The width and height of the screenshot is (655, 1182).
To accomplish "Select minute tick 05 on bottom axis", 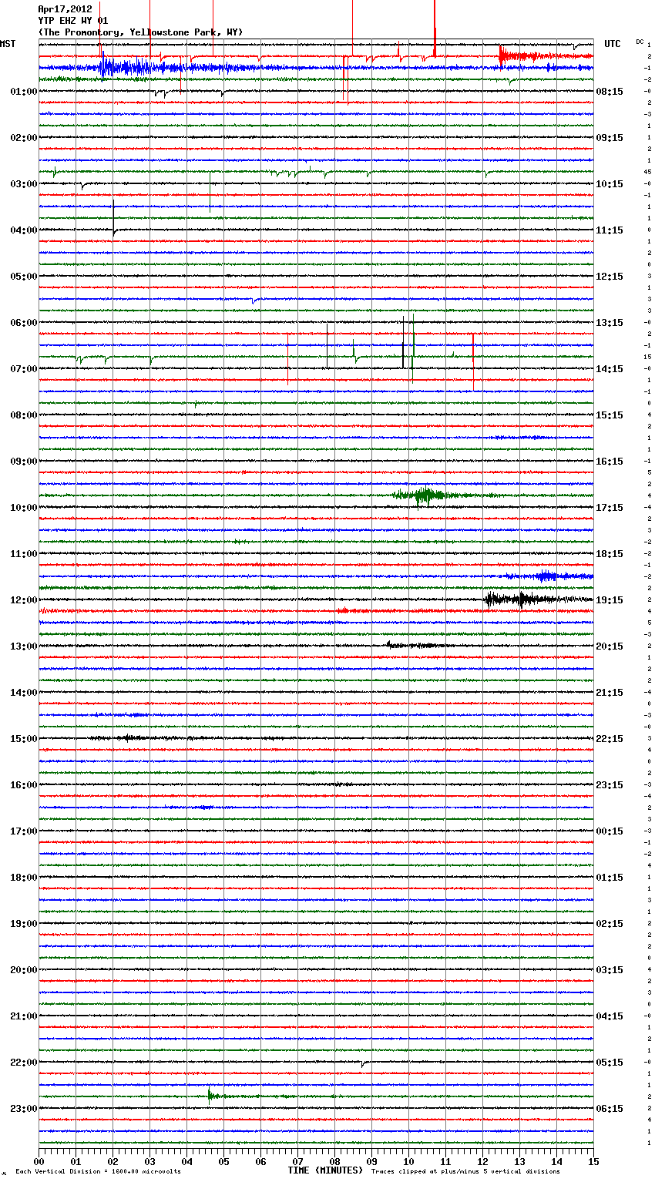I will (223, 1161).
